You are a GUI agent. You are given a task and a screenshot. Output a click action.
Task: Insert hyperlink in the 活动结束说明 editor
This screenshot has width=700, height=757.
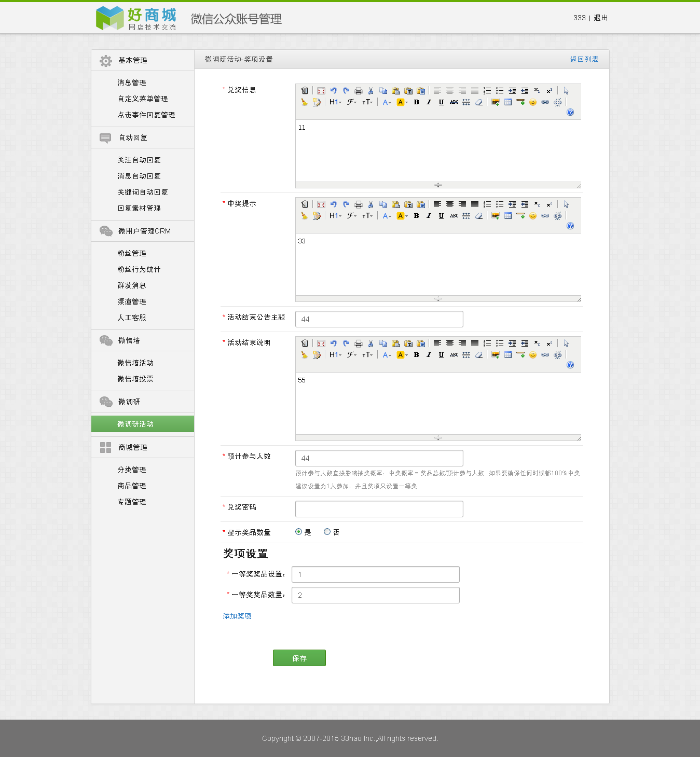[545, 355]
